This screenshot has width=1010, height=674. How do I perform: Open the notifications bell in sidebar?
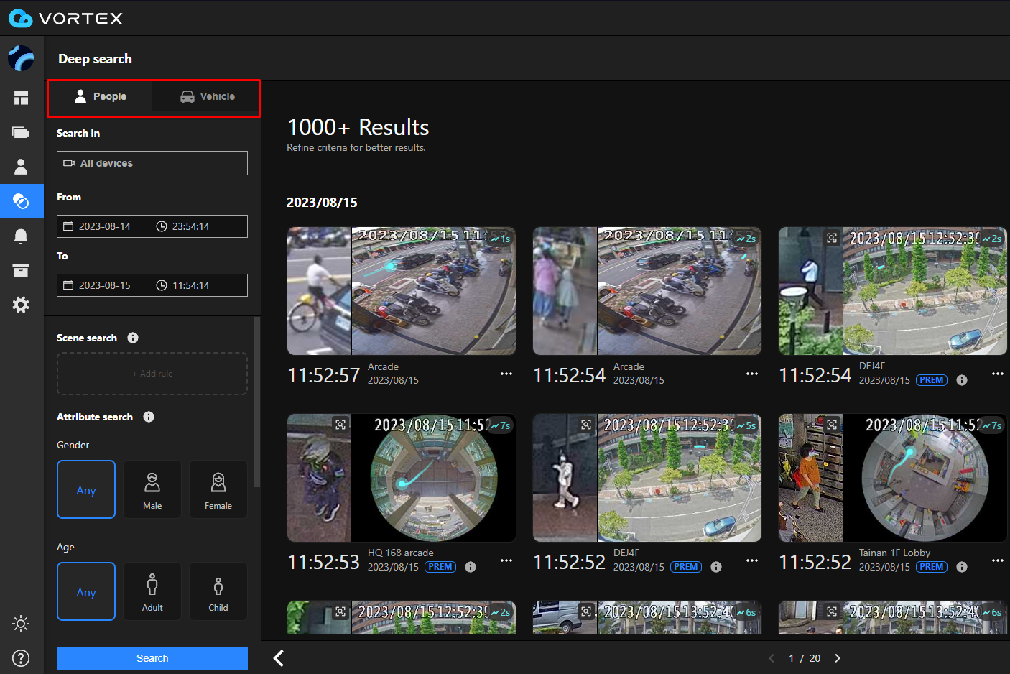tap(21, 236)
